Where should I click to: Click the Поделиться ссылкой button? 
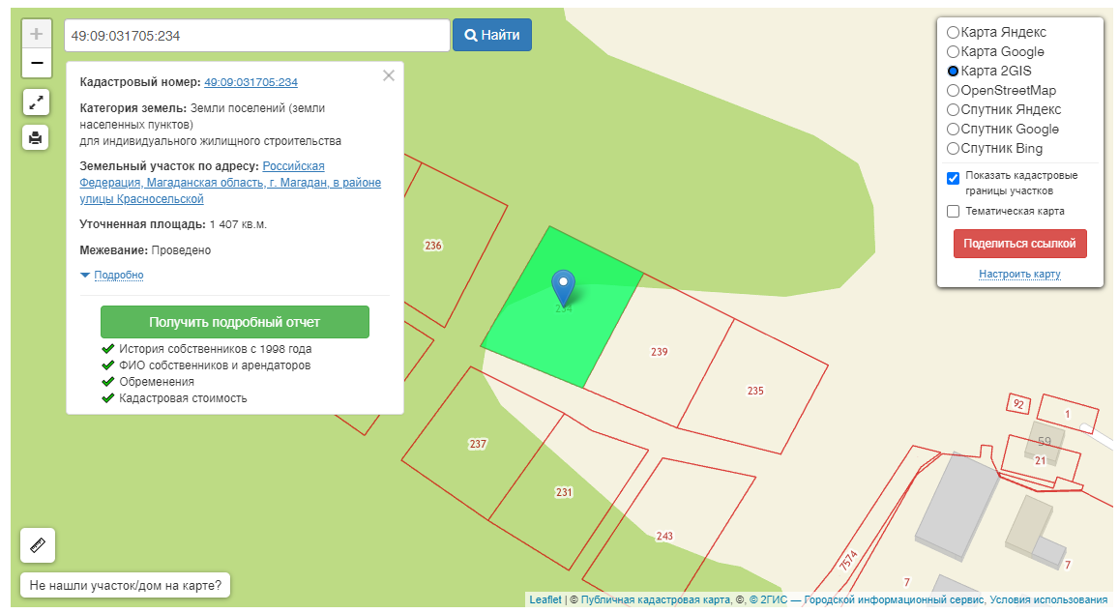[x=1019, y=244]
